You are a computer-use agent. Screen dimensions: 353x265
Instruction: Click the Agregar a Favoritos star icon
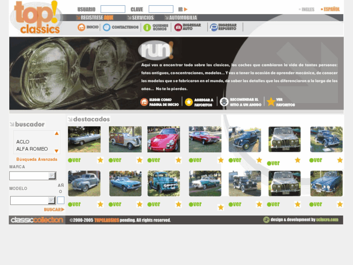pos(189,102)
